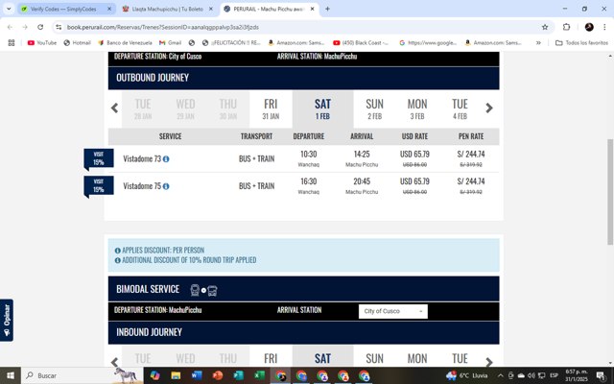Select outbound date FRI 31 JAN

pos(271,108)
